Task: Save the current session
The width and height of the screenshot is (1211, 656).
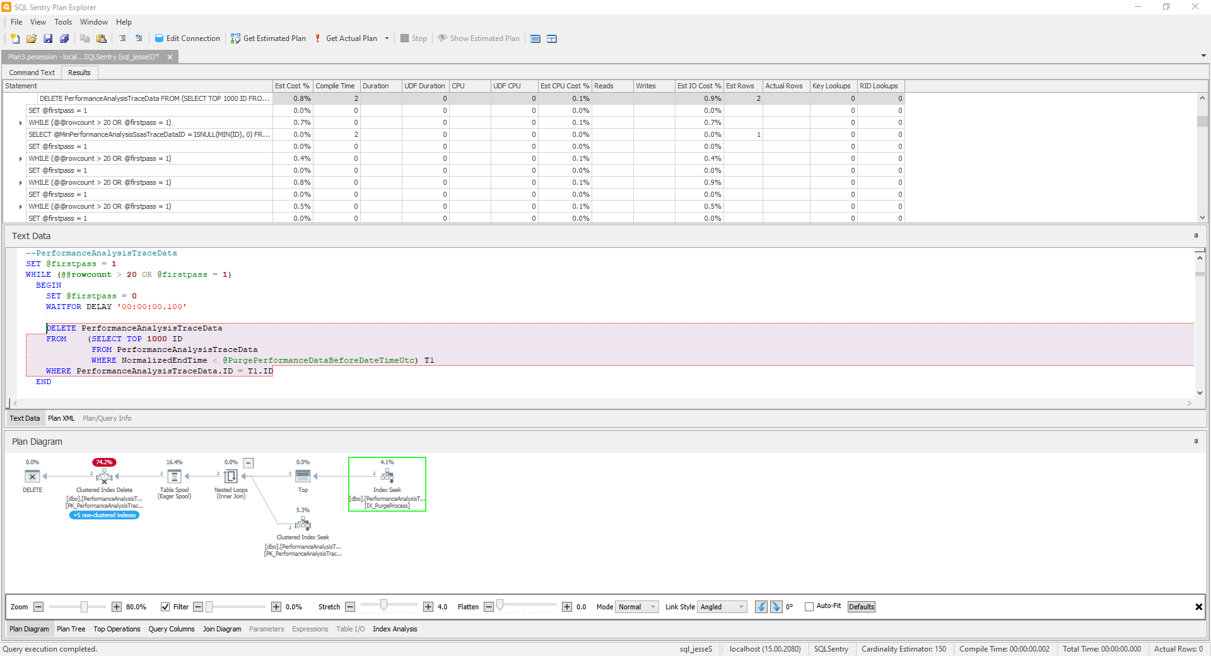Action: [x=48, y=38]
